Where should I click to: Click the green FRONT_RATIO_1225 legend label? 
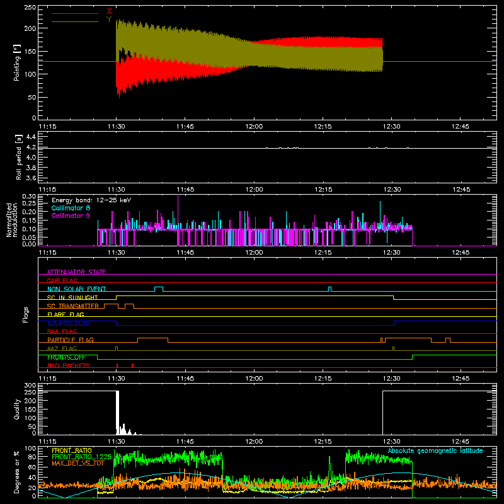(81, 457)
